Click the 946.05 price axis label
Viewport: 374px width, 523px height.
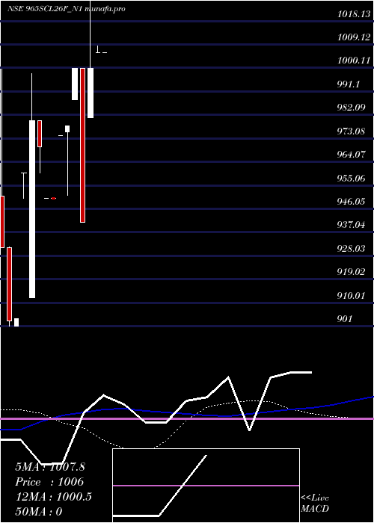click(351, 202)
